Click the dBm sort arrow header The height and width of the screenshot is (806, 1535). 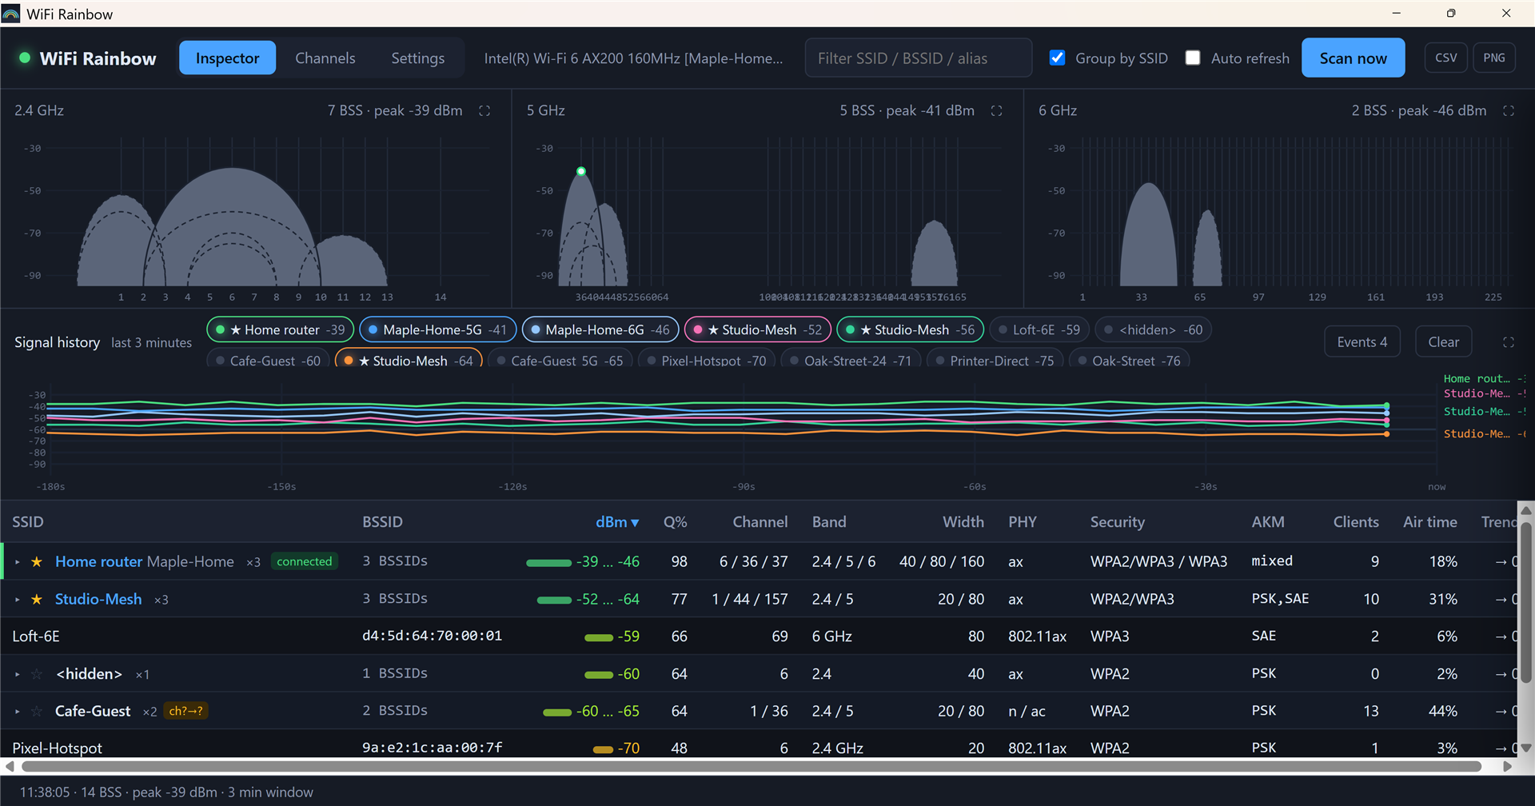tap(617, 522)
